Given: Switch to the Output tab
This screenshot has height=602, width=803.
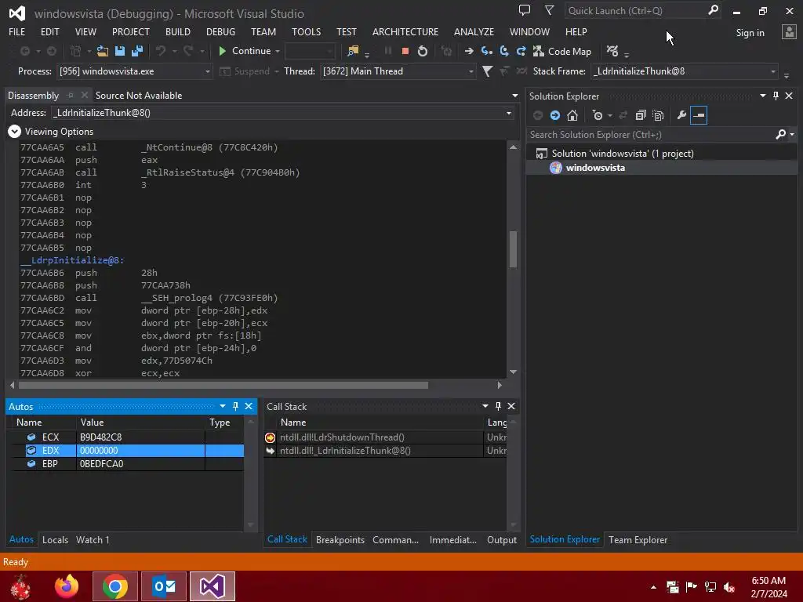Looking at the screenshot, I should [502, 539].
